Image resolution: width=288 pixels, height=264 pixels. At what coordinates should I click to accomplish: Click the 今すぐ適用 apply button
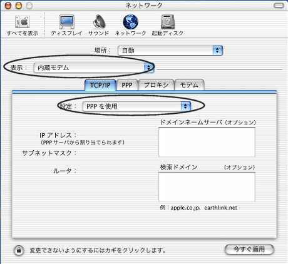[x=249, y=250]
